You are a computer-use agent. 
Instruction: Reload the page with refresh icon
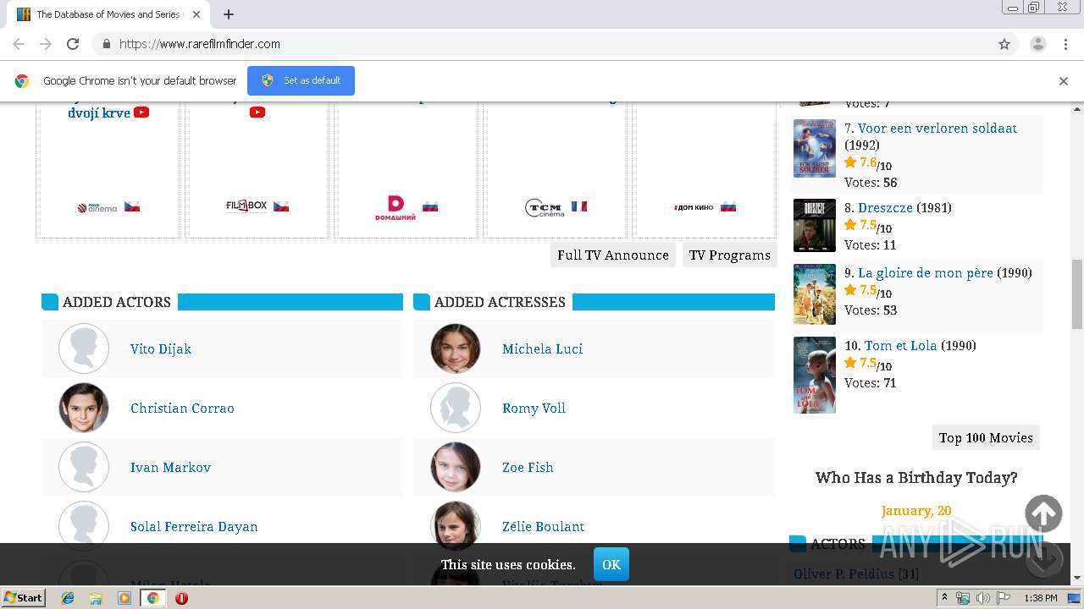pyautogui.click(x=73, y=44)
